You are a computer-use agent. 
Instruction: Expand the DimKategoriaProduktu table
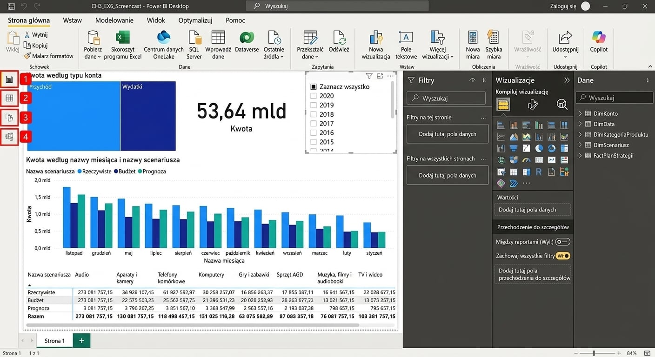(x=581, y=134)
